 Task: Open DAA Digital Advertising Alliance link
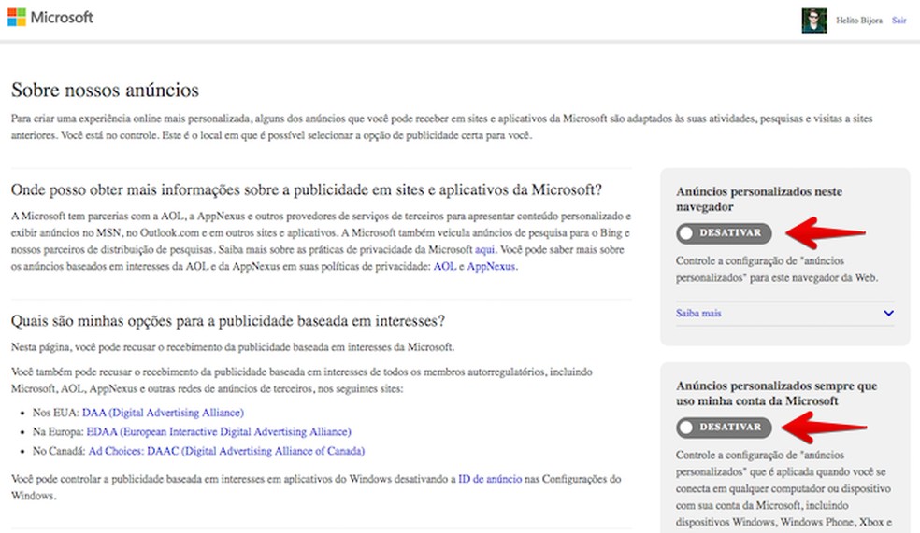(163, 413)
